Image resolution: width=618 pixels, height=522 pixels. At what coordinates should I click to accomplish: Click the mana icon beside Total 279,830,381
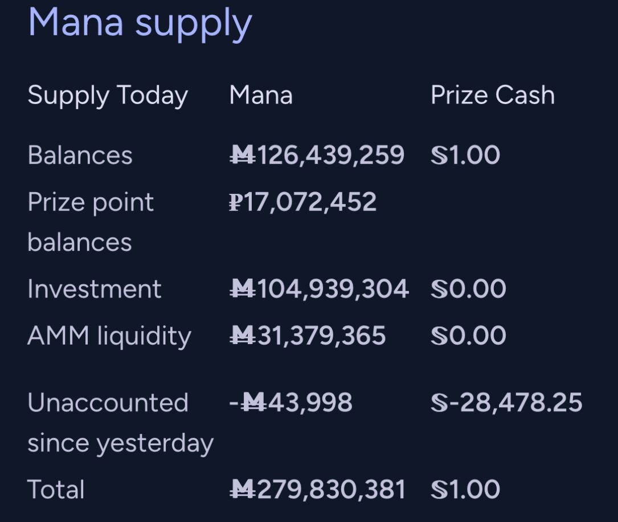[243, 490]
